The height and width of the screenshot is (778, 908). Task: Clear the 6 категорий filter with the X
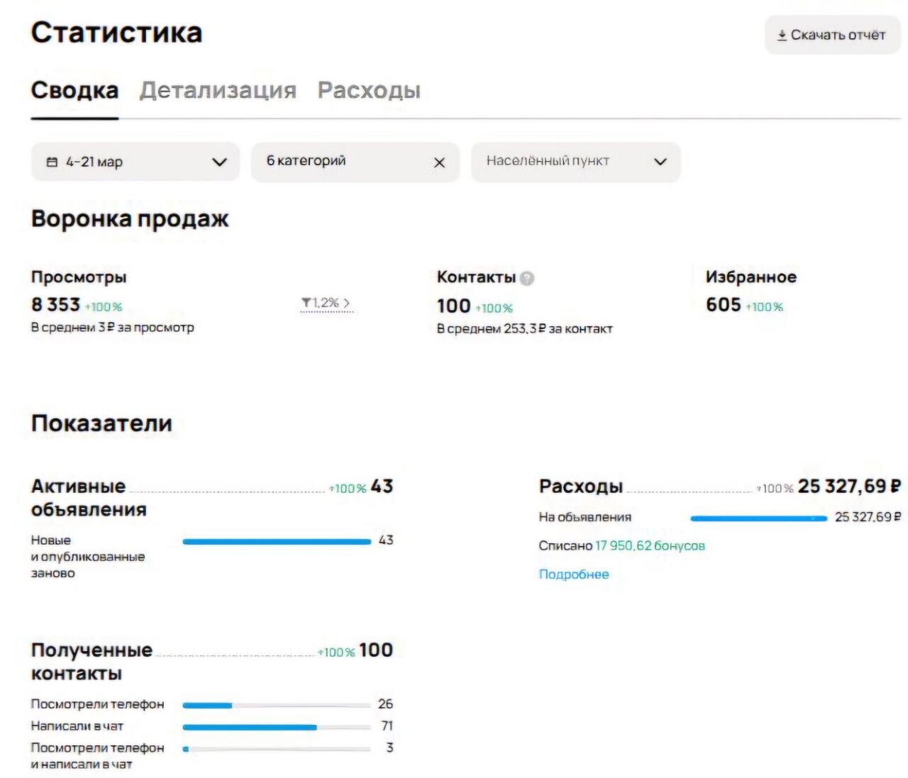pyautogui.click(x=439, y=162)
